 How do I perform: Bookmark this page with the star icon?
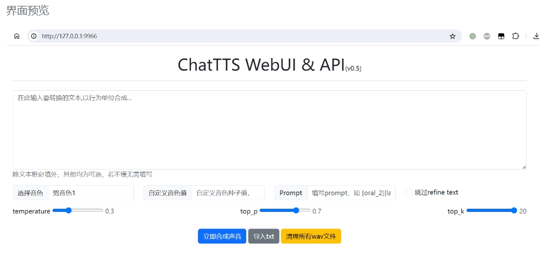click(452, 36)
